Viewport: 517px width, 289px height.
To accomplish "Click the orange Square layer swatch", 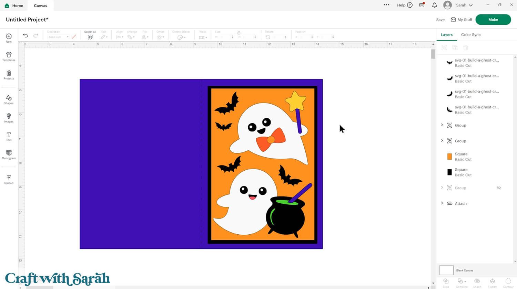I will pyautogui.click(x=449, y=157).
